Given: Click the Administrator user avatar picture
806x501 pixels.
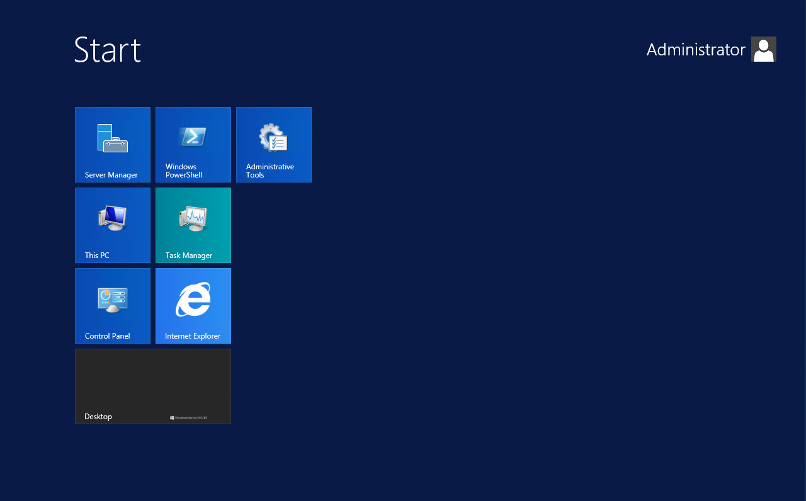Looking at the screenshot, I should pyautogui.click(x=764, y=49).
